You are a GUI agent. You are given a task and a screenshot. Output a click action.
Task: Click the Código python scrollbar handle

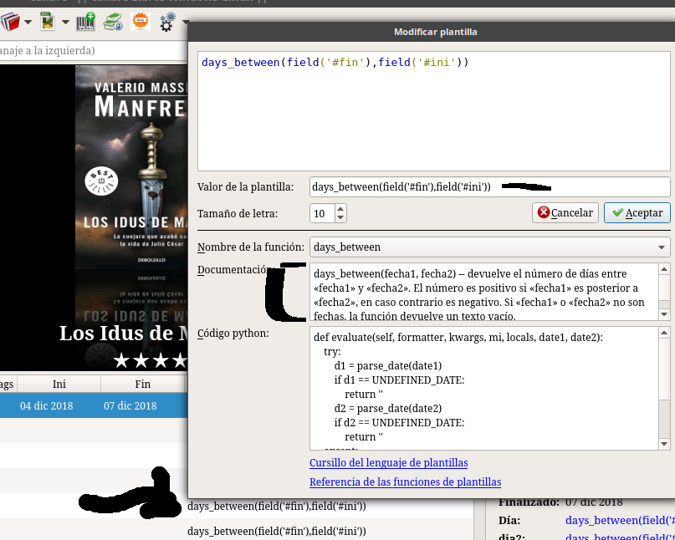point(664,369)
